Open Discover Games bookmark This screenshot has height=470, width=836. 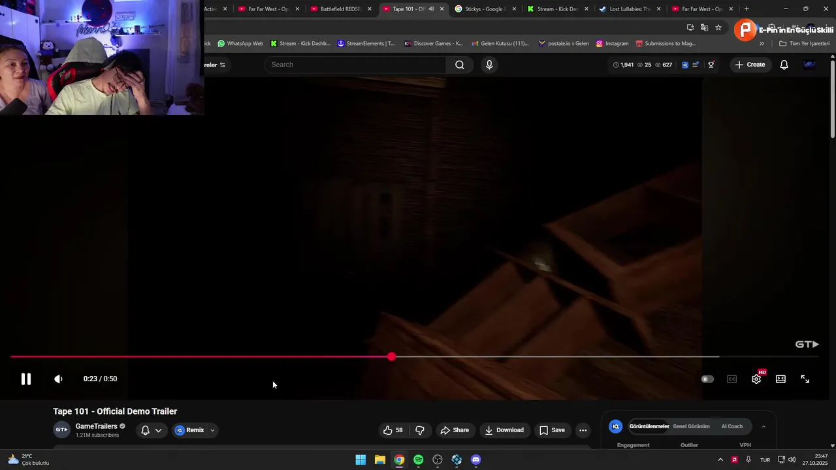tap(433, 44)
